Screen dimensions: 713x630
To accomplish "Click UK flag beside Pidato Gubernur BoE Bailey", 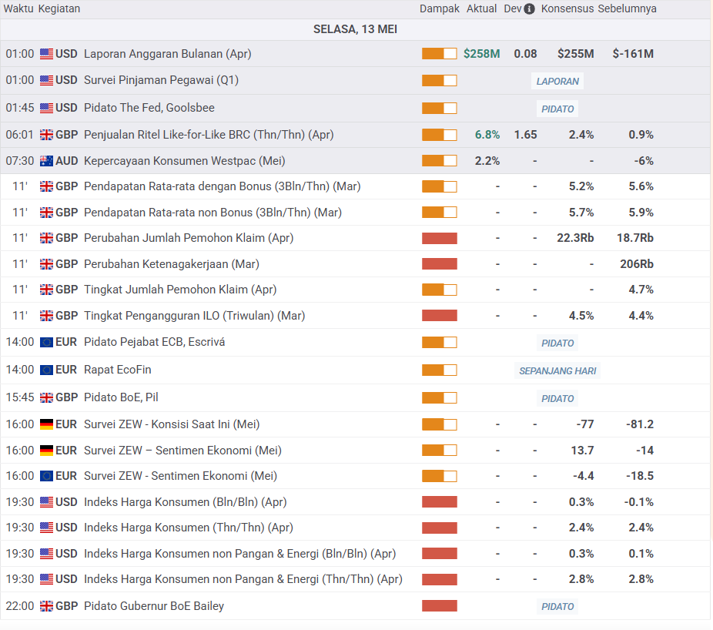I will [x=46, y=606].
